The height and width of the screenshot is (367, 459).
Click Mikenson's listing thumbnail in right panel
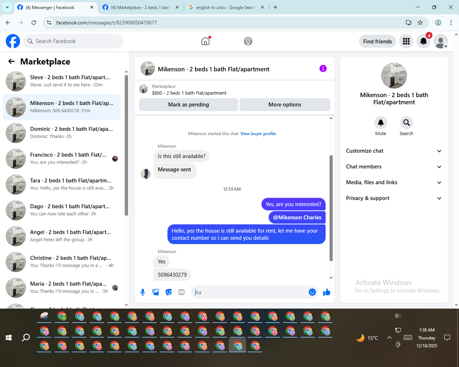click(x=394, y=76)
